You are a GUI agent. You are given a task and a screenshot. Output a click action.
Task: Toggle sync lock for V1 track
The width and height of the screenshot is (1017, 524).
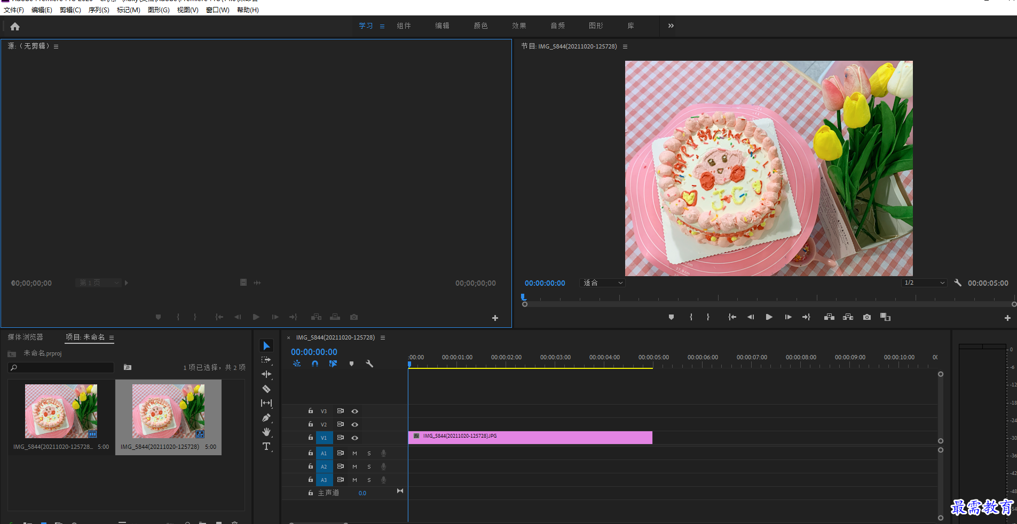coord(340,438)
